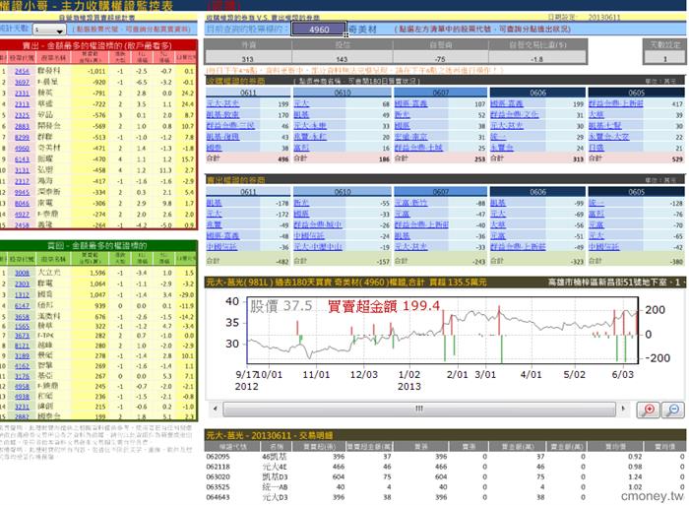Open stock code 4162 link

click(22, 365)
